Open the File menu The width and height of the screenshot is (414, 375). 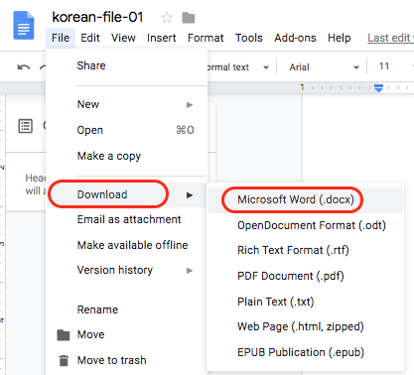pyautogui.click(x=61, y=38)
